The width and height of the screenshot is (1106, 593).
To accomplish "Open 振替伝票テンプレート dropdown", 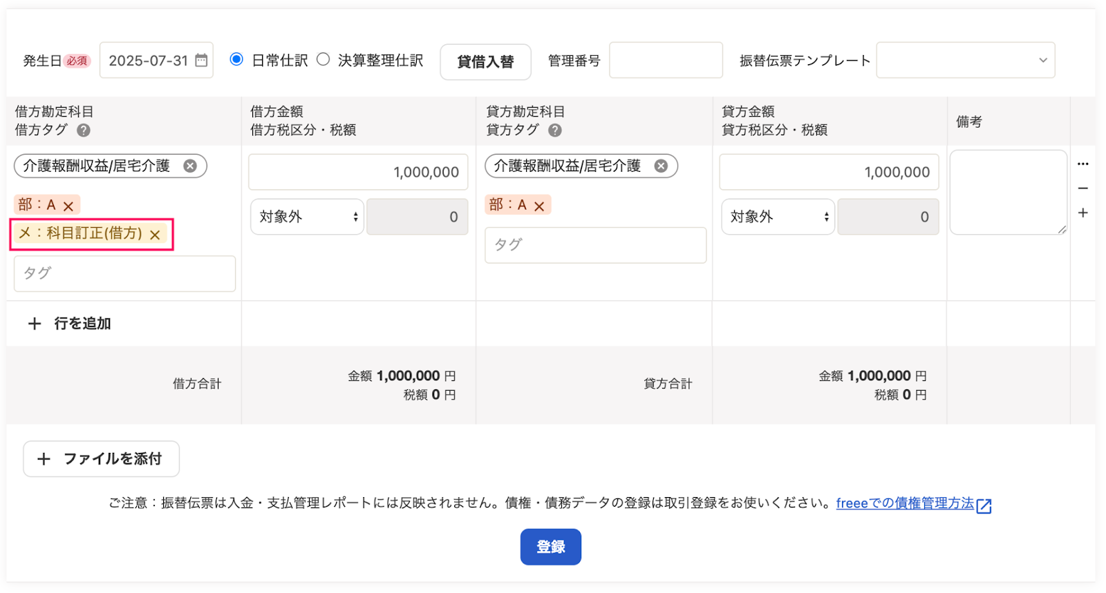I will (x=965, y=60).
